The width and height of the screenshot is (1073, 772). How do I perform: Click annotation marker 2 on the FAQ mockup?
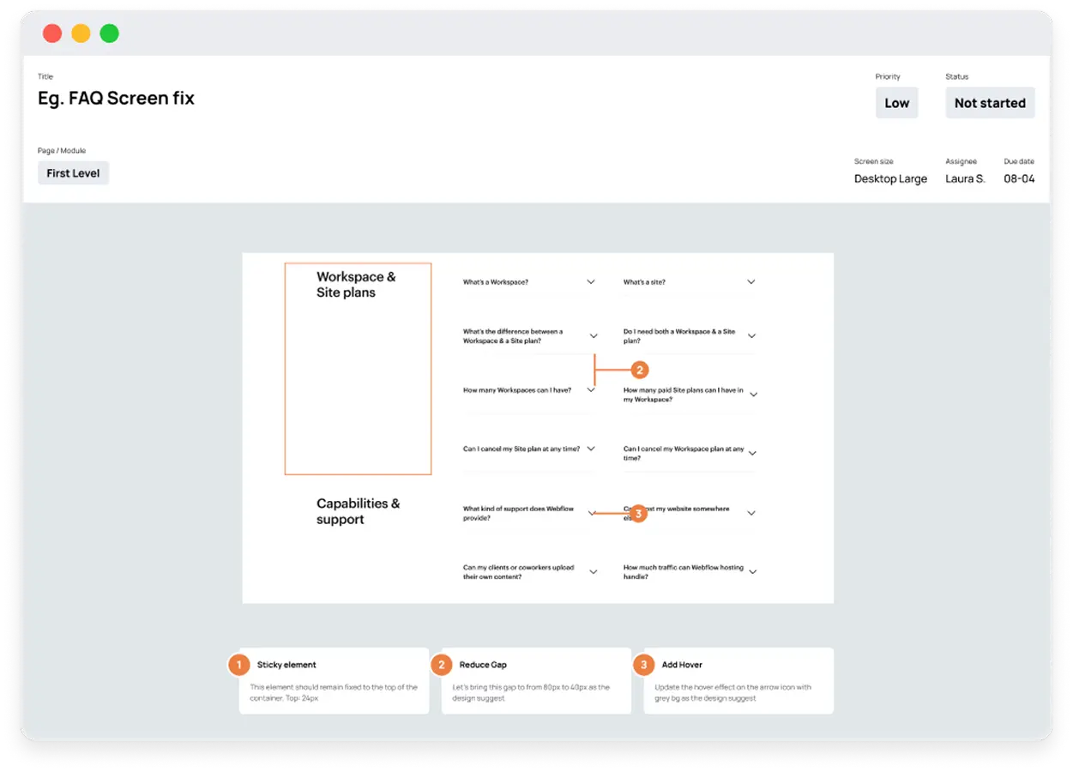(x=640, y=369)
